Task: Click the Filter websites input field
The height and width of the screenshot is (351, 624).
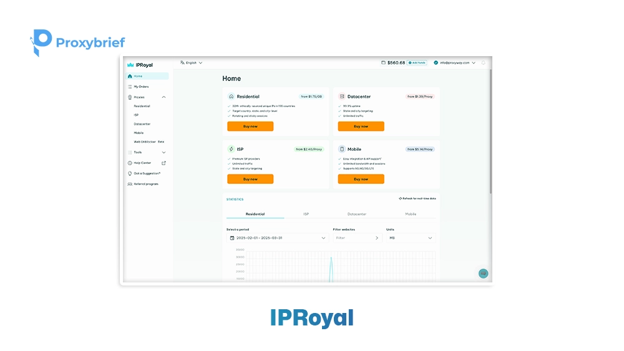Action: (358, 238)
